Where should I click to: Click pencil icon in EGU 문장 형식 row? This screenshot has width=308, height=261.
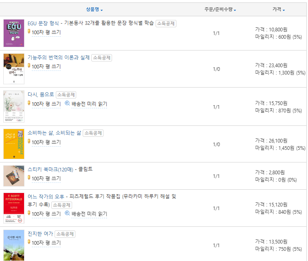click(29, 31)
